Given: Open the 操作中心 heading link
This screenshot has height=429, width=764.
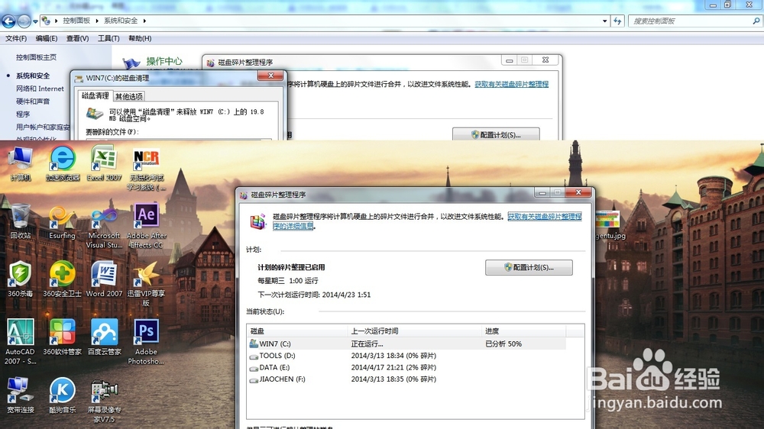Looking at the screenshot, I should click(164, 61).
